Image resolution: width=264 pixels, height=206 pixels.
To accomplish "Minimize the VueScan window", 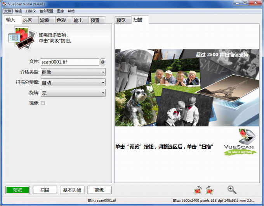I will coord(237,3).
